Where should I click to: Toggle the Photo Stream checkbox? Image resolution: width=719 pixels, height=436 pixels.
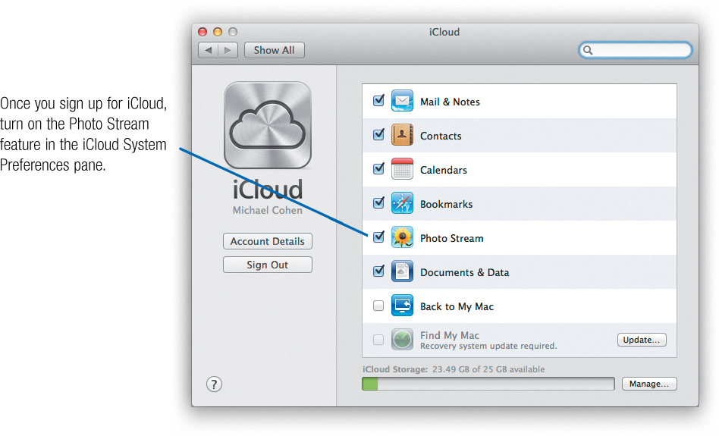click(x=378, y=237)
